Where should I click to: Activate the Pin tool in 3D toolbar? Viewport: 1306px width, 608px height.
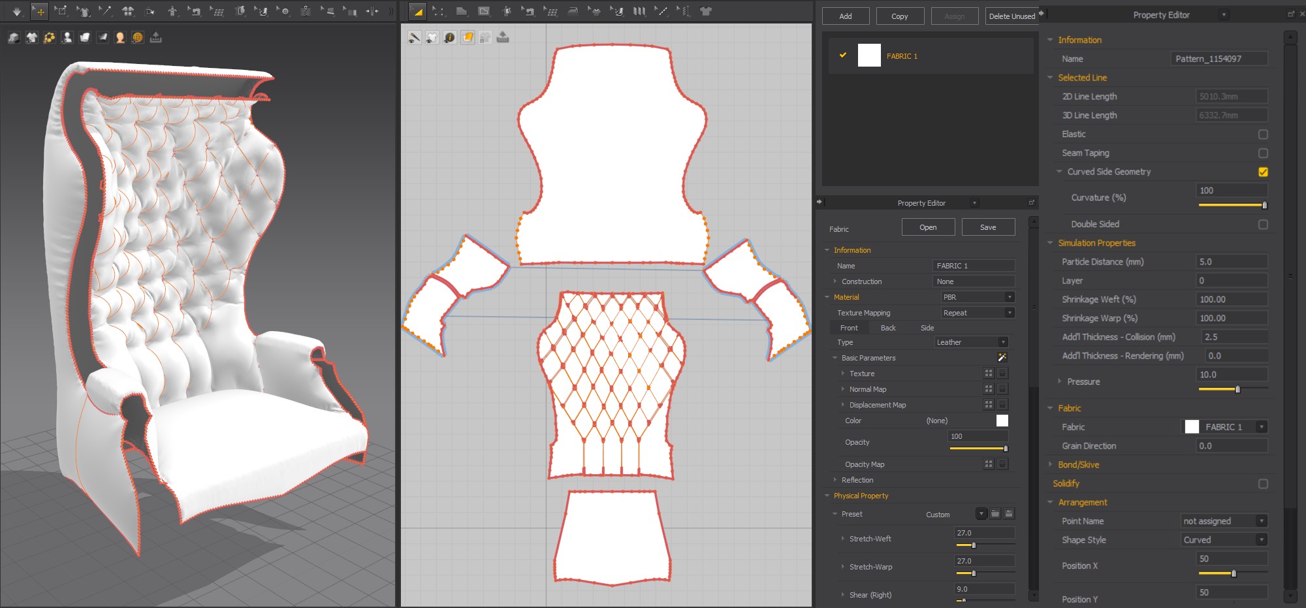(106, 10)
